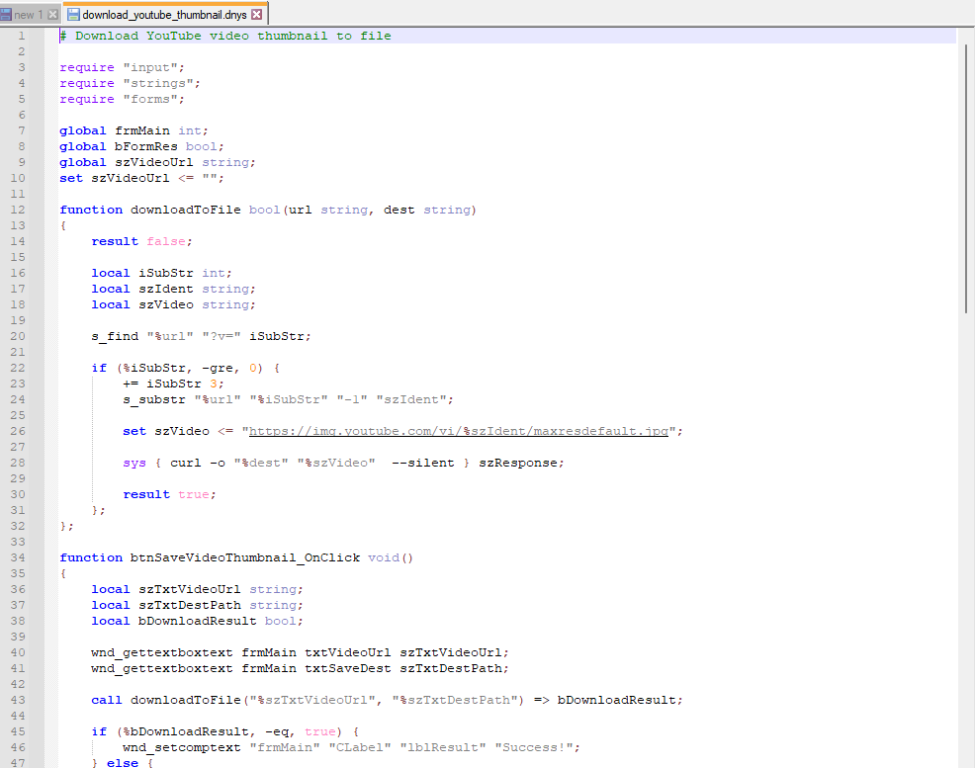Click the 'void()' return type on line 34
Image resolution: width=975 pixels, height=768 pixels.
coord(391,558)
